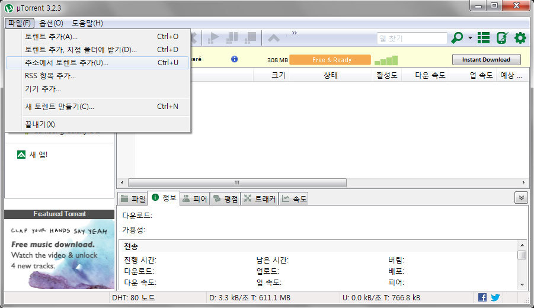The height and width of the screenshot is (308, 534).
Task: Open the 새 앱! sidebar item
Action: [38, 155]
